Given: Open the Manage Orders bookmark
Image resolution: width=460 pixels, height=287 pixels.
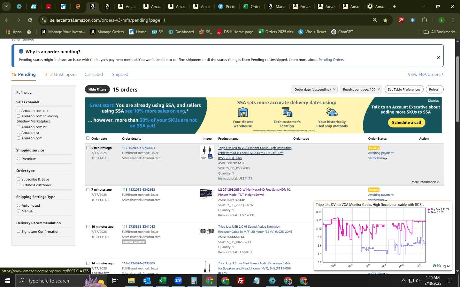Looking at the screenshot, I should [107, 32].
